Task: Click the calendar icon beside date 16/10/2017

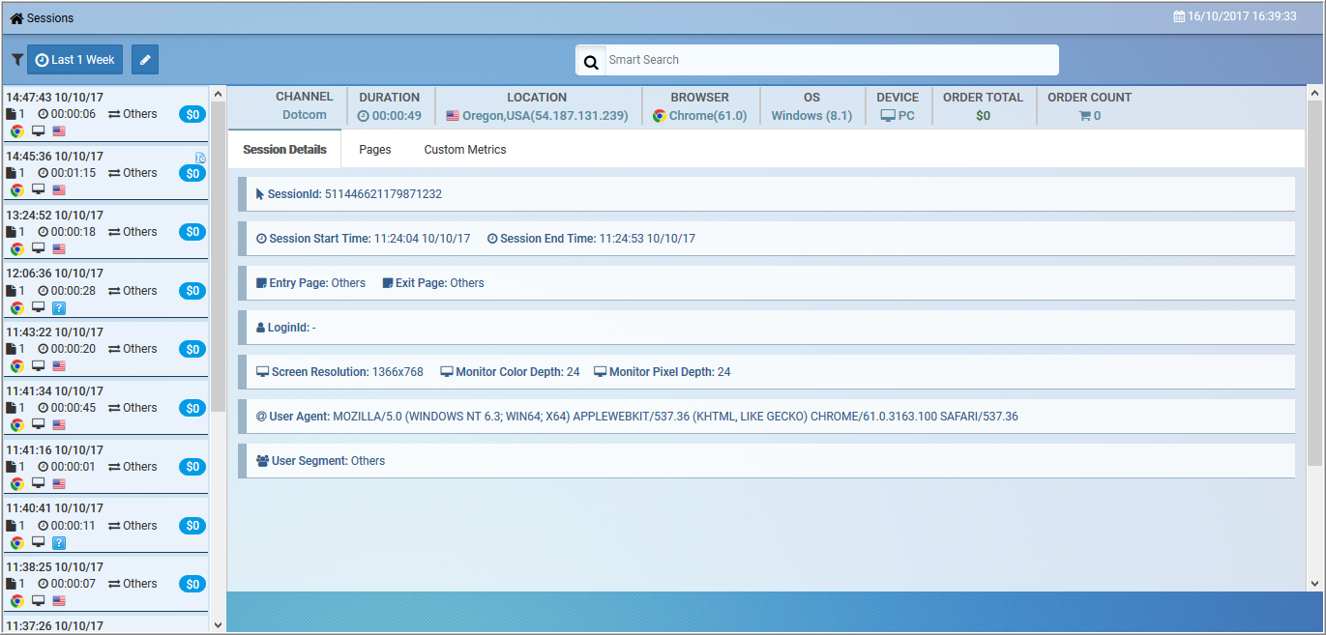Action: point(1179,17)
